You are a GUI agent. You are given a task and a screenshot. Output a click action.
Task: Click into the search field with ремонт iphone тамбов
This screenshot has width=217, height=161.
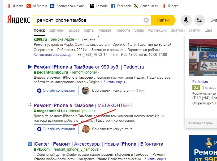coord(89,20)
